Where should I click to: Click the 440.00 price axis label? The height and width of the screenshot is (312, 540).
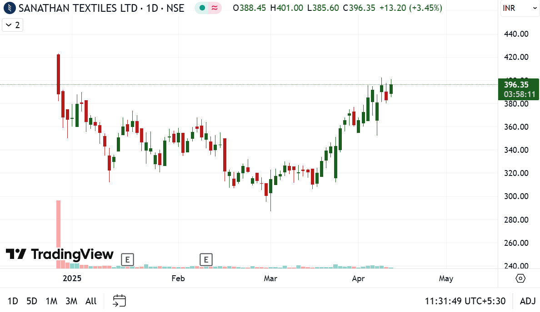(516, 34)
